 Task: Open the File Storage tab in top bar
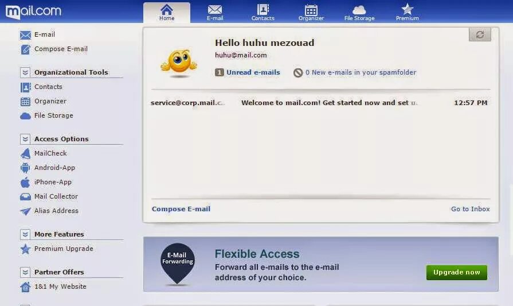click(359, 13)
